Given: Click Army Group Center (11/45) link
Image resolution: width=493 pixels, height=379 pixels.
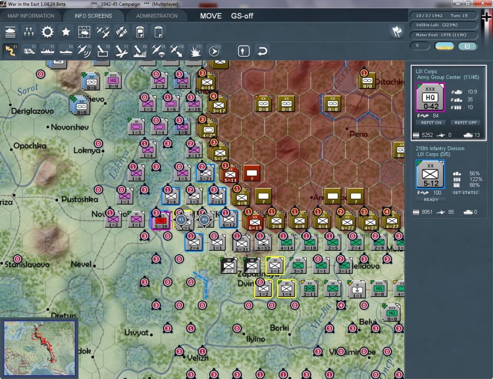Looking at the screenshot, I should 448,78.
